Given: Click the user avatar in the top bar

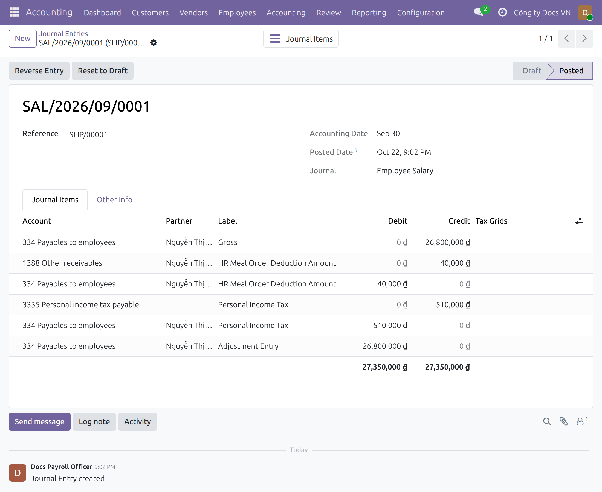Looking at the screenshot, I should [x=585, y=13].
